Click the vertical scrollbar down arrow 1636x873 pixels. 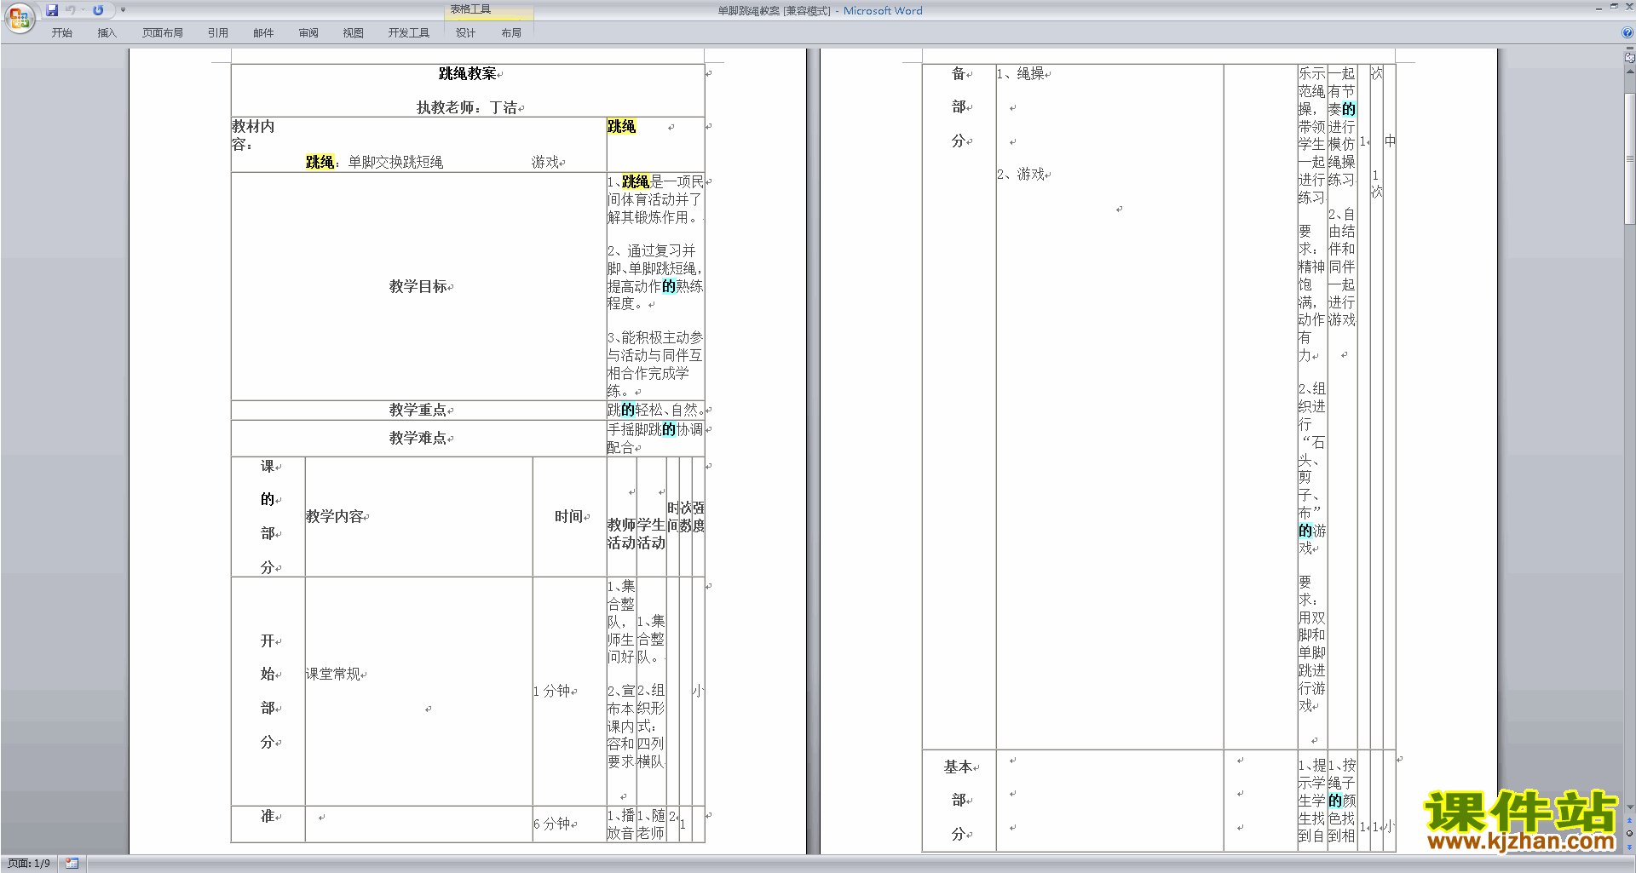1629,807
